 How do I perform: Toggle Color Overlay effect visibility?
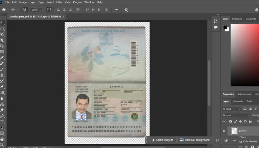(x=241, y=142)
